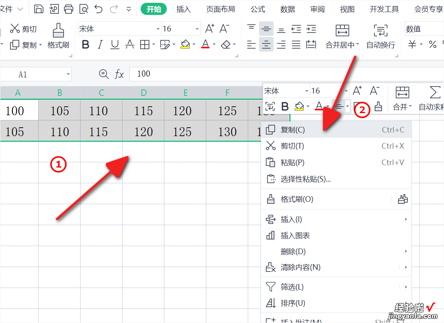Switch to the 页面布局 tab
The image size is (444, 323).
click(x=220, y=9)
